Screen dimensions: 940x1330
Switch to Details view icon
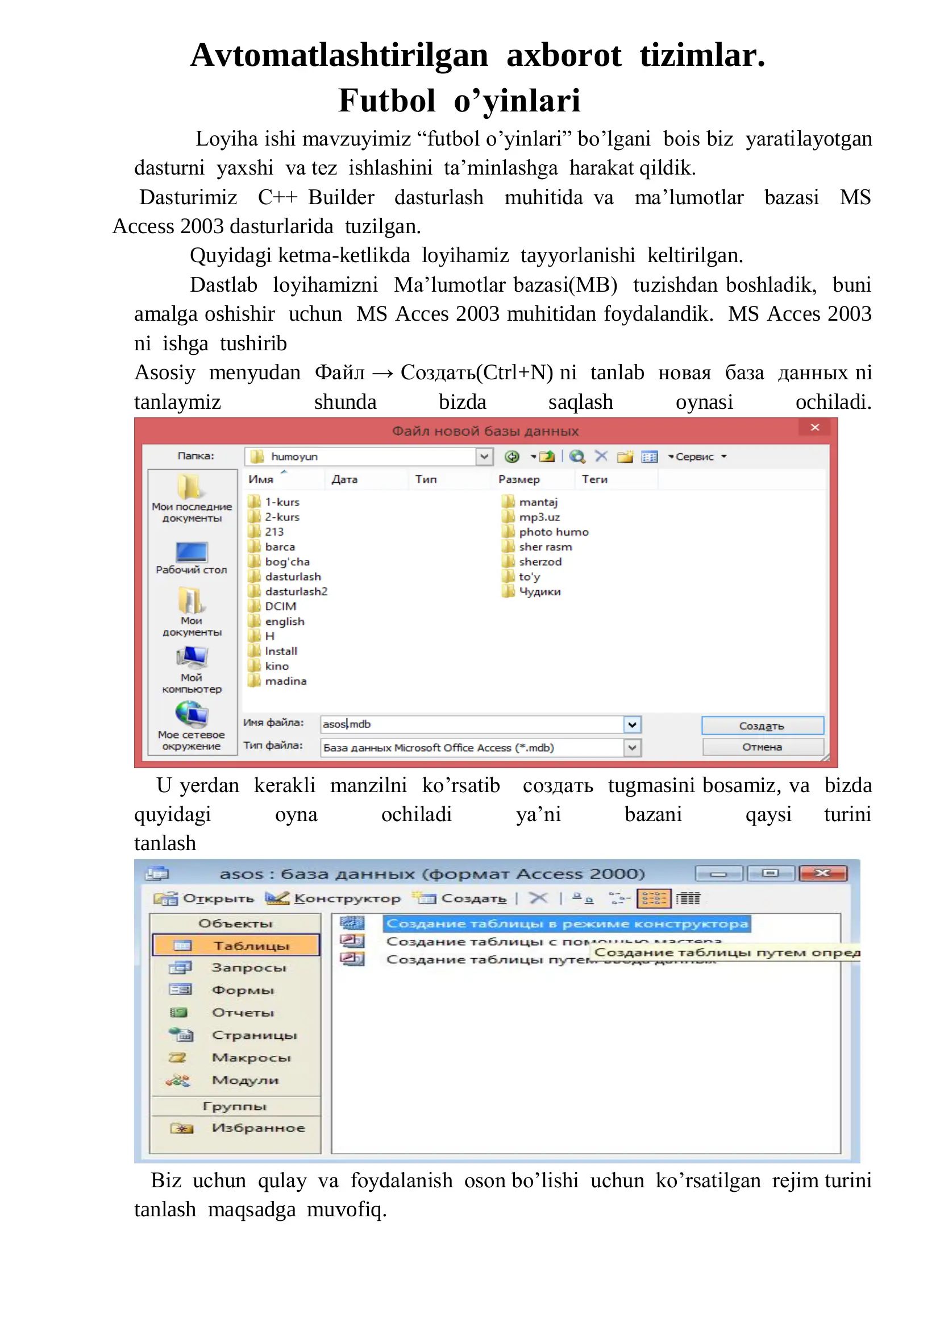click(688, 898)
